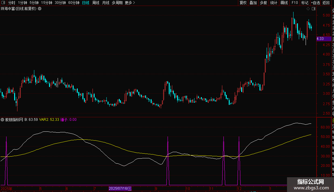Screen dimensions: 334x192
Task: Switch to 周线 weekly chart
Action: (x=96, y=3)
